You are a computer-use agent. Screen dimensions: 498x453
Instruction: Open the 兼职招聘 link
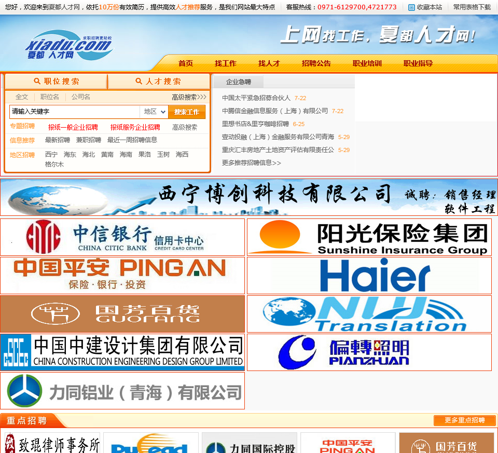(89, 140)
